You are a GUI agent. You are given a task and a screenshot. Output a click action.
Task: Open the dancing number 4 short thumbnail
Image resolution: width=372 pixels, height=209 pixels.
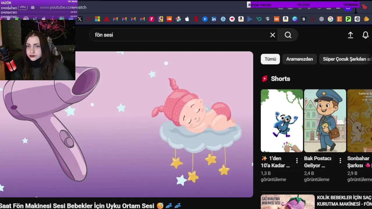[x=282, y=121]
